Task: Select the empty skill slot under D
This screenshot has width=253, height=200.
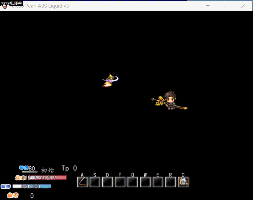Action: tap(107, 182)
